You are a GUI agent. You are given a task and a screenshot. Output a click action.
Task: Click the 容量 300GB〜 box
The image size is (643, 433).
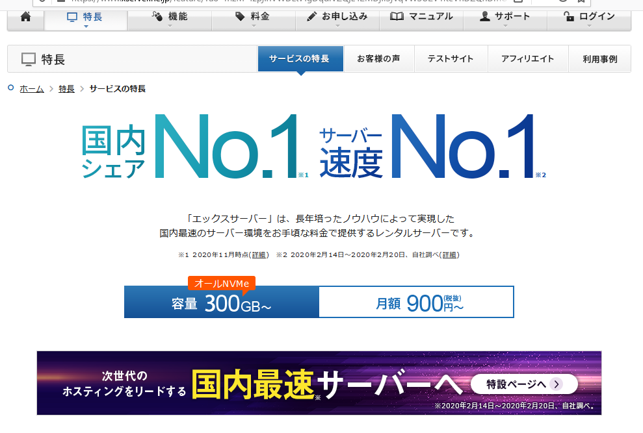coord(222,303)
